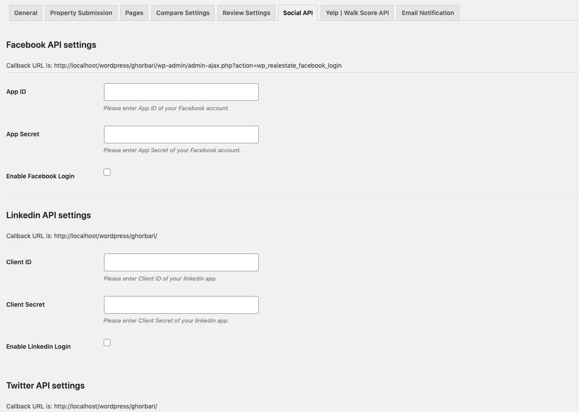Open the Property Submission tab

81,13
